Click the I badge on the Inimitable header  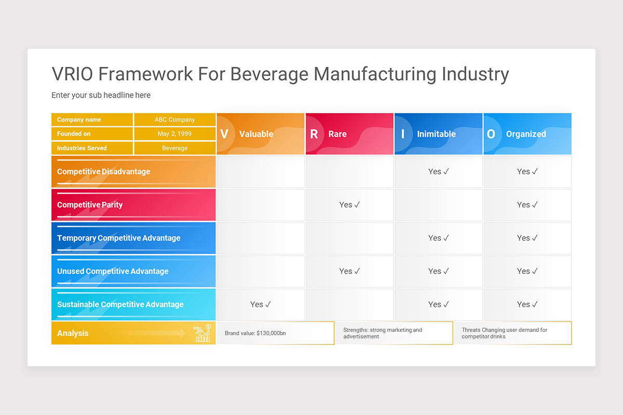point(403,134)
